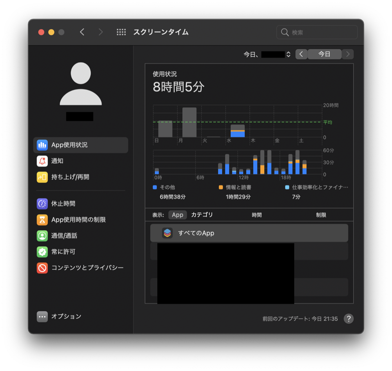Open the 今日 date popup stepper
Viewport: 392px width, 371px height.
click(288, 54)
